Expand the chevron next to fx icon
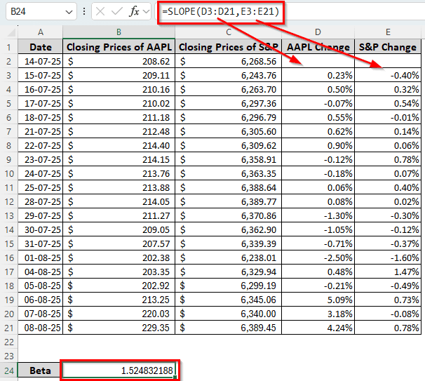425x381 pixels. 146,12
